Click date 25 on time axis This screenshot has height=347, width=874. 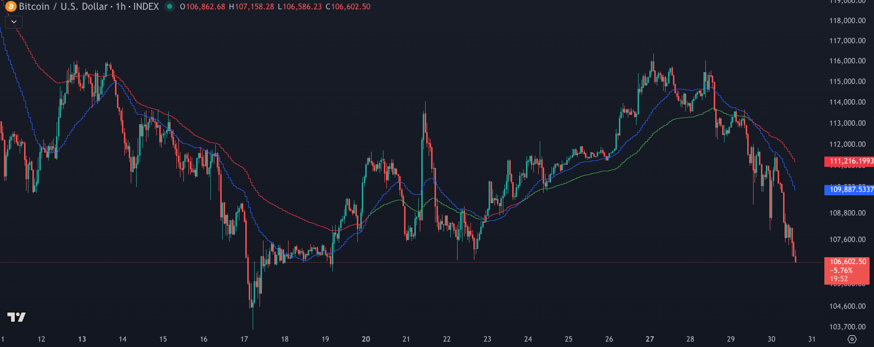[568, 339]
